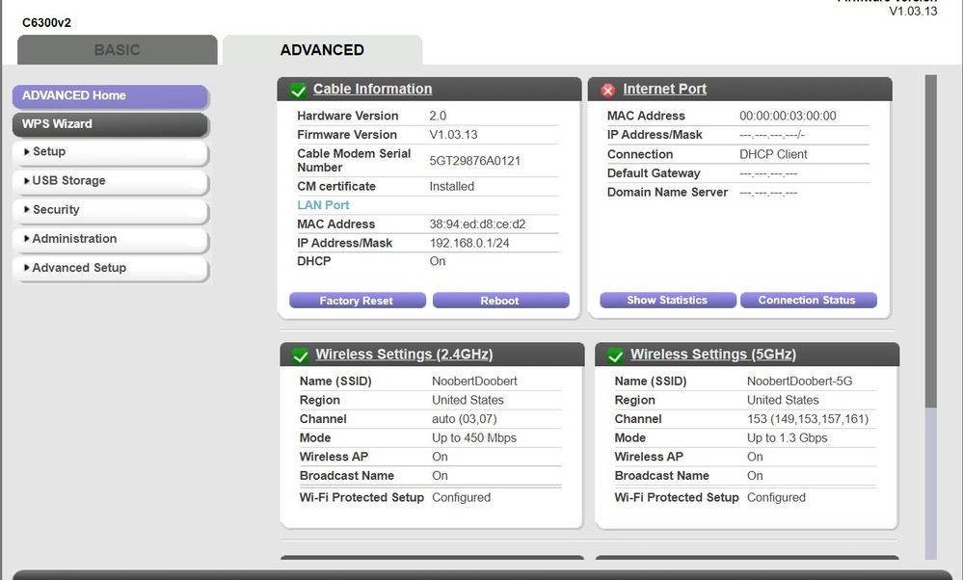Screen dimensions: 963x580
Task: Switch to the BASIC tab
Action: point(118,50)
